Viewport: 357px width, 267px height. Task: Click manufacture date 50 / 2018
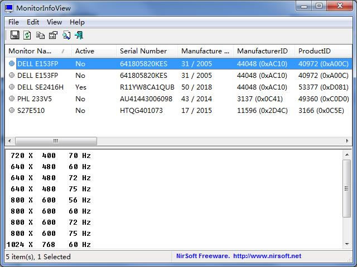coord(196,87)
